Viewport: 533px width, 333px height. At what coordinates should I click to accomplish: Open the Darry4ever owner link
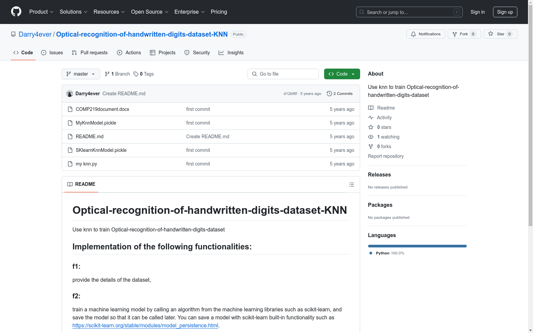click(x=35, y=34)
